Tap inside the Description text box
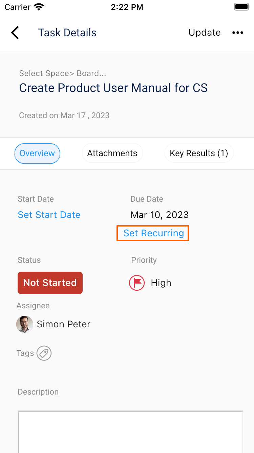Viewport: 254px width, 453px height. tap(130, 431)
